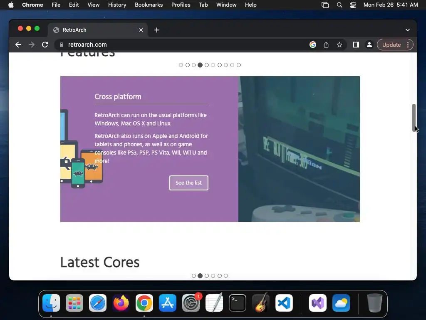The width and height of the screenshot is (426, 320).
Task: Launch GarageBand from the dock
Action: pos(261,303)
